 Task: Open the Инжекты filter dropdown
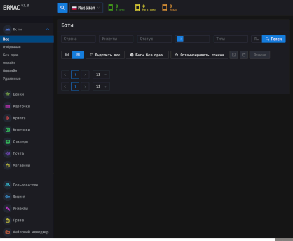click(116, 39)
